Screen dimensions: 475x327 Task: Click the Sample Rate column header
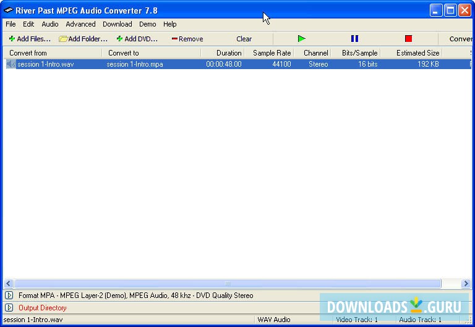269,53
